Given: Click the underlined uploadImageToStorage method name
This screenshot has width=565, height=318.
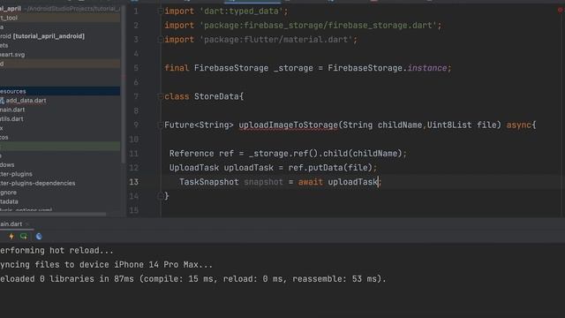Looking at the screenshot, I should [x=289, y=125].
